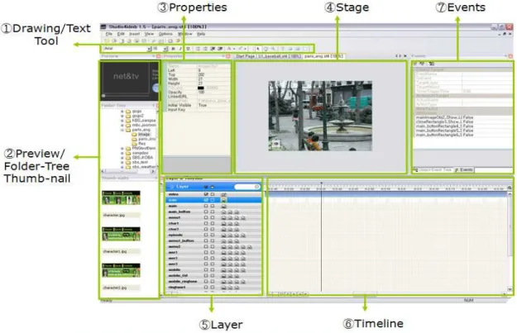Toggle Italic formatting in text toolbar
The image size is (517, 333).
click(180, 49)
